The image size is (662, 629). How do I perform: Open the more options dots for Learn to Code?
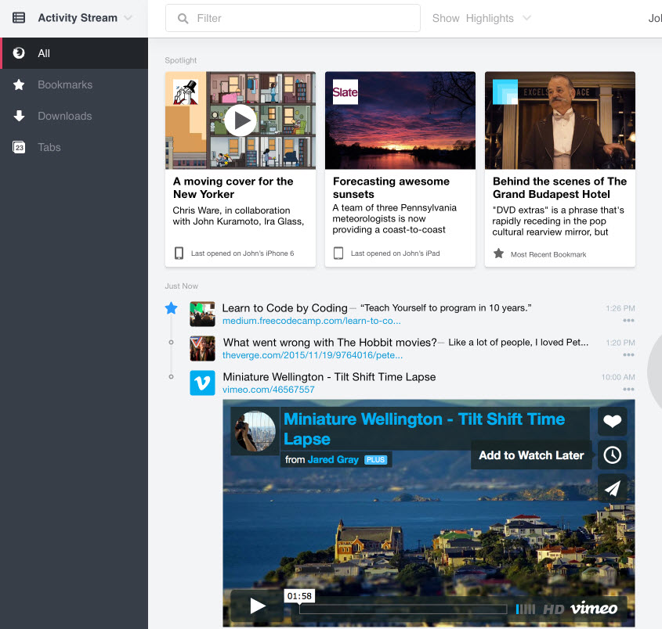click(x=628, y=321)
